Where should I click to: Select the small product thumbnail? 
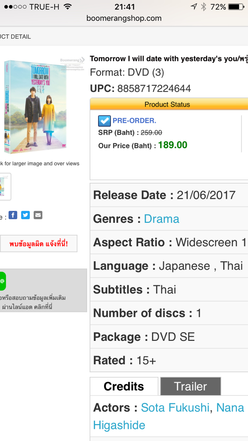5,187
